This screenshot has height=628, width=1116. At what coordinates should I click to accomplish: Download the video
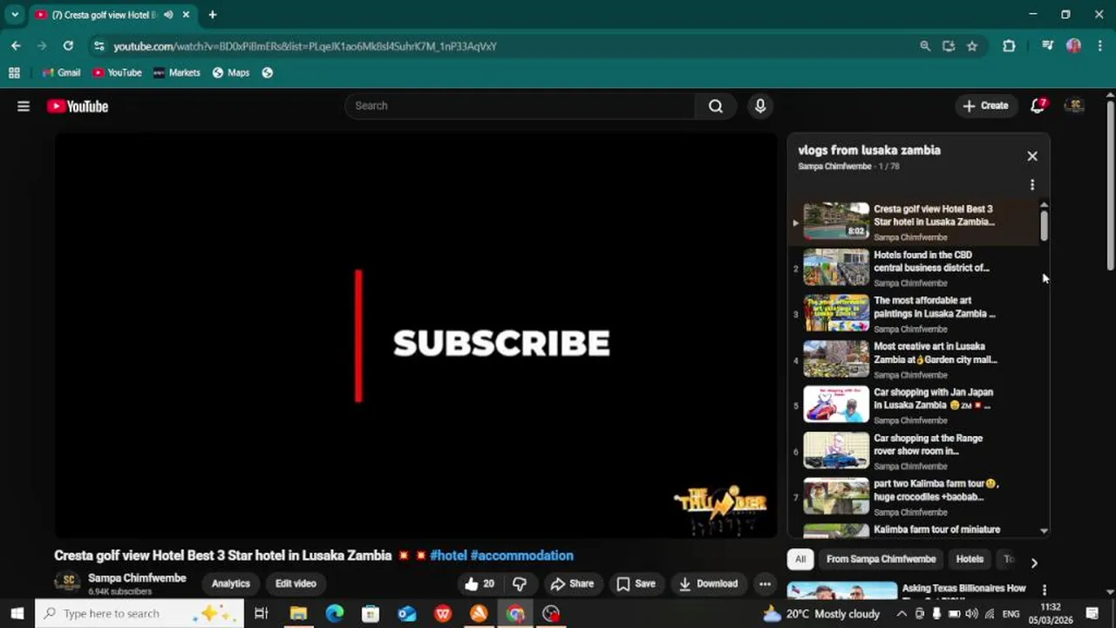708,584
